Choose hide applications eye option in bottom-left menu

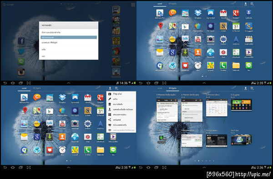click(121, 125)
